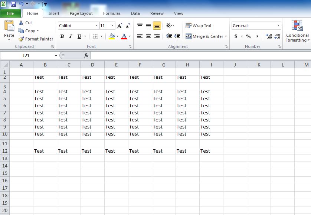The width and height of the screenshot is (311, 215).
Task: Select column J header
Action: [x=235, y=65]
